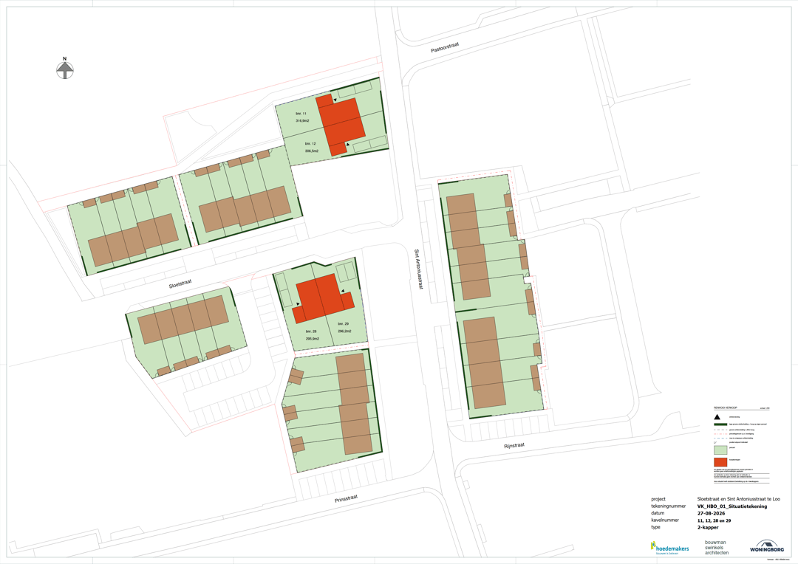Click the Pastoorstraat street label

(445, 47)
